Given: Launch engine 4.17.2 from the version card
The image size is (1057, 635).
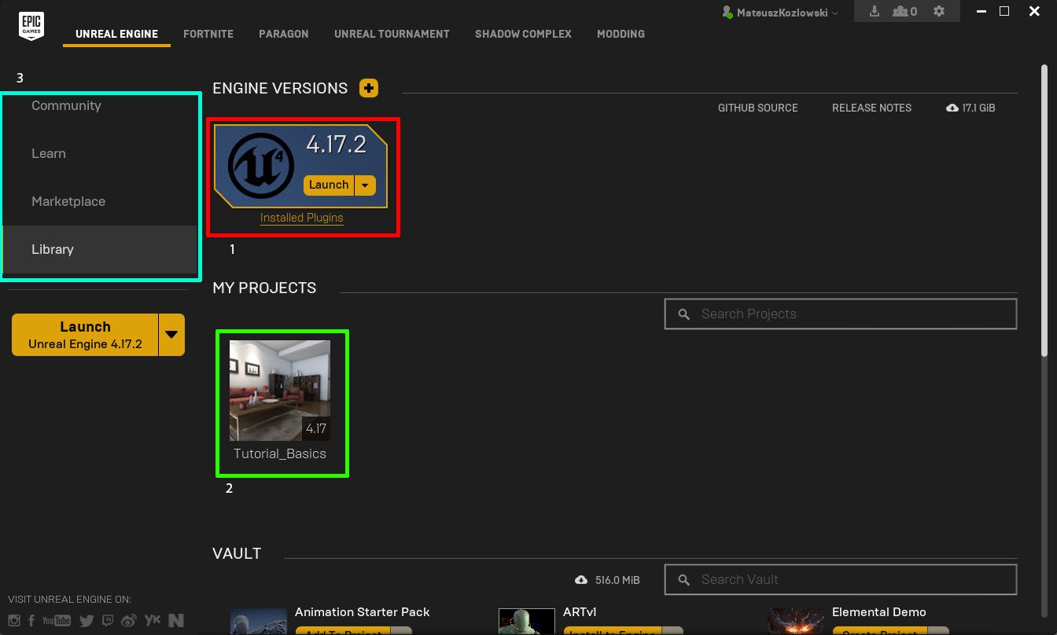Looking at the screenshot, I should click(x=329, y=185).
